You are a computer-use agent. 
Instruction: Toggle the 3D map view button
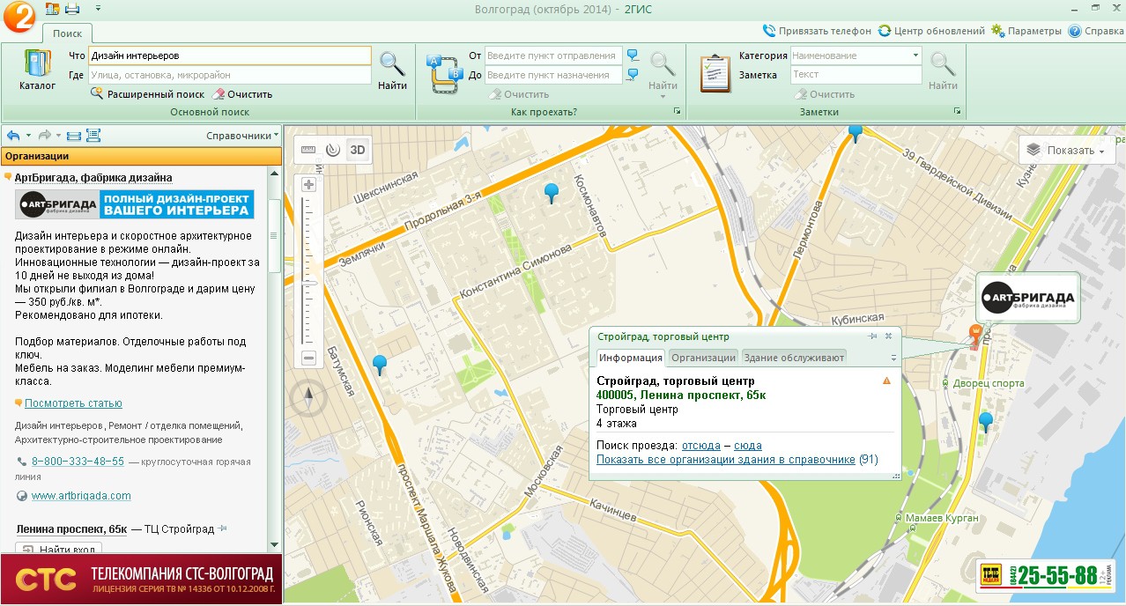(358, 150)
